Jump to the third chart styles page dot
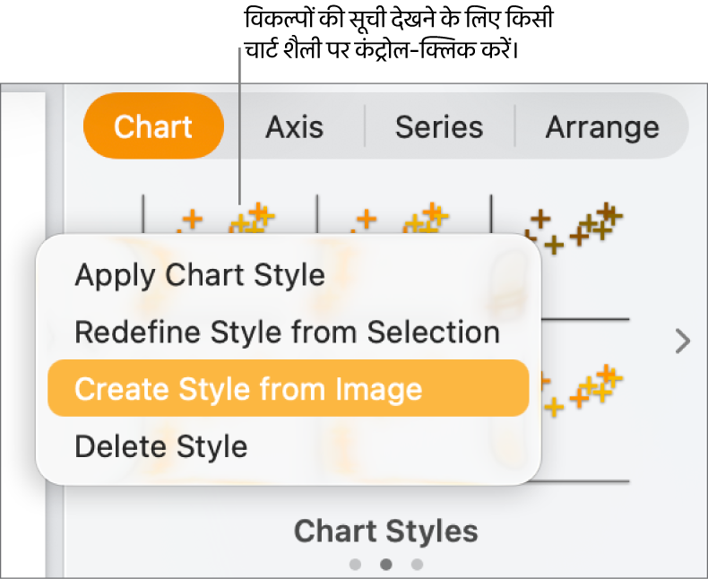The width and height of the screenshot is (708, 579). click(x=417, y=565)
